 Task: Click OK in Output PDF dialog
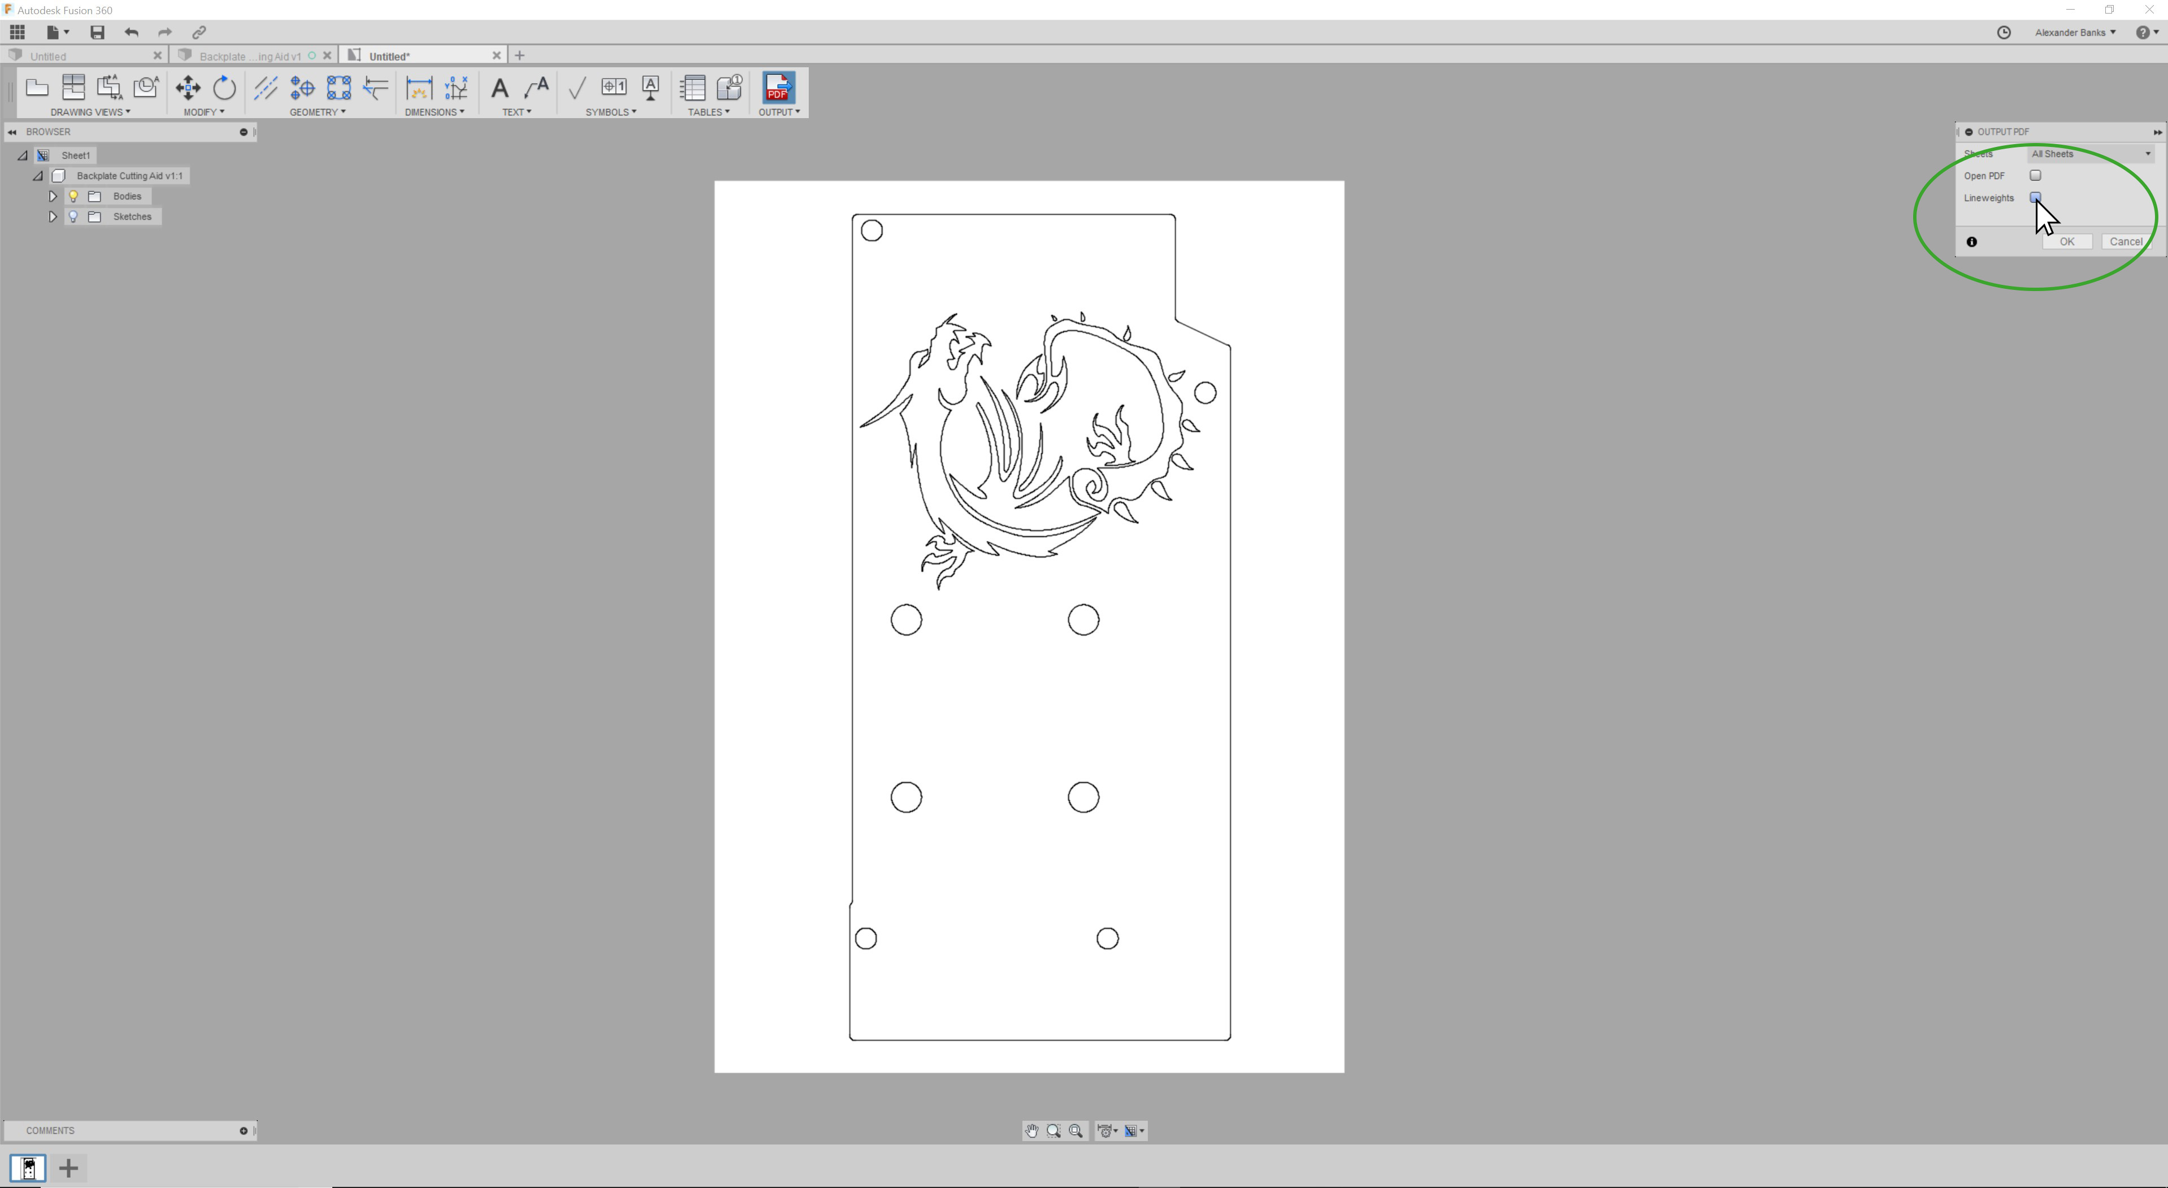(x=2067, y=242)
